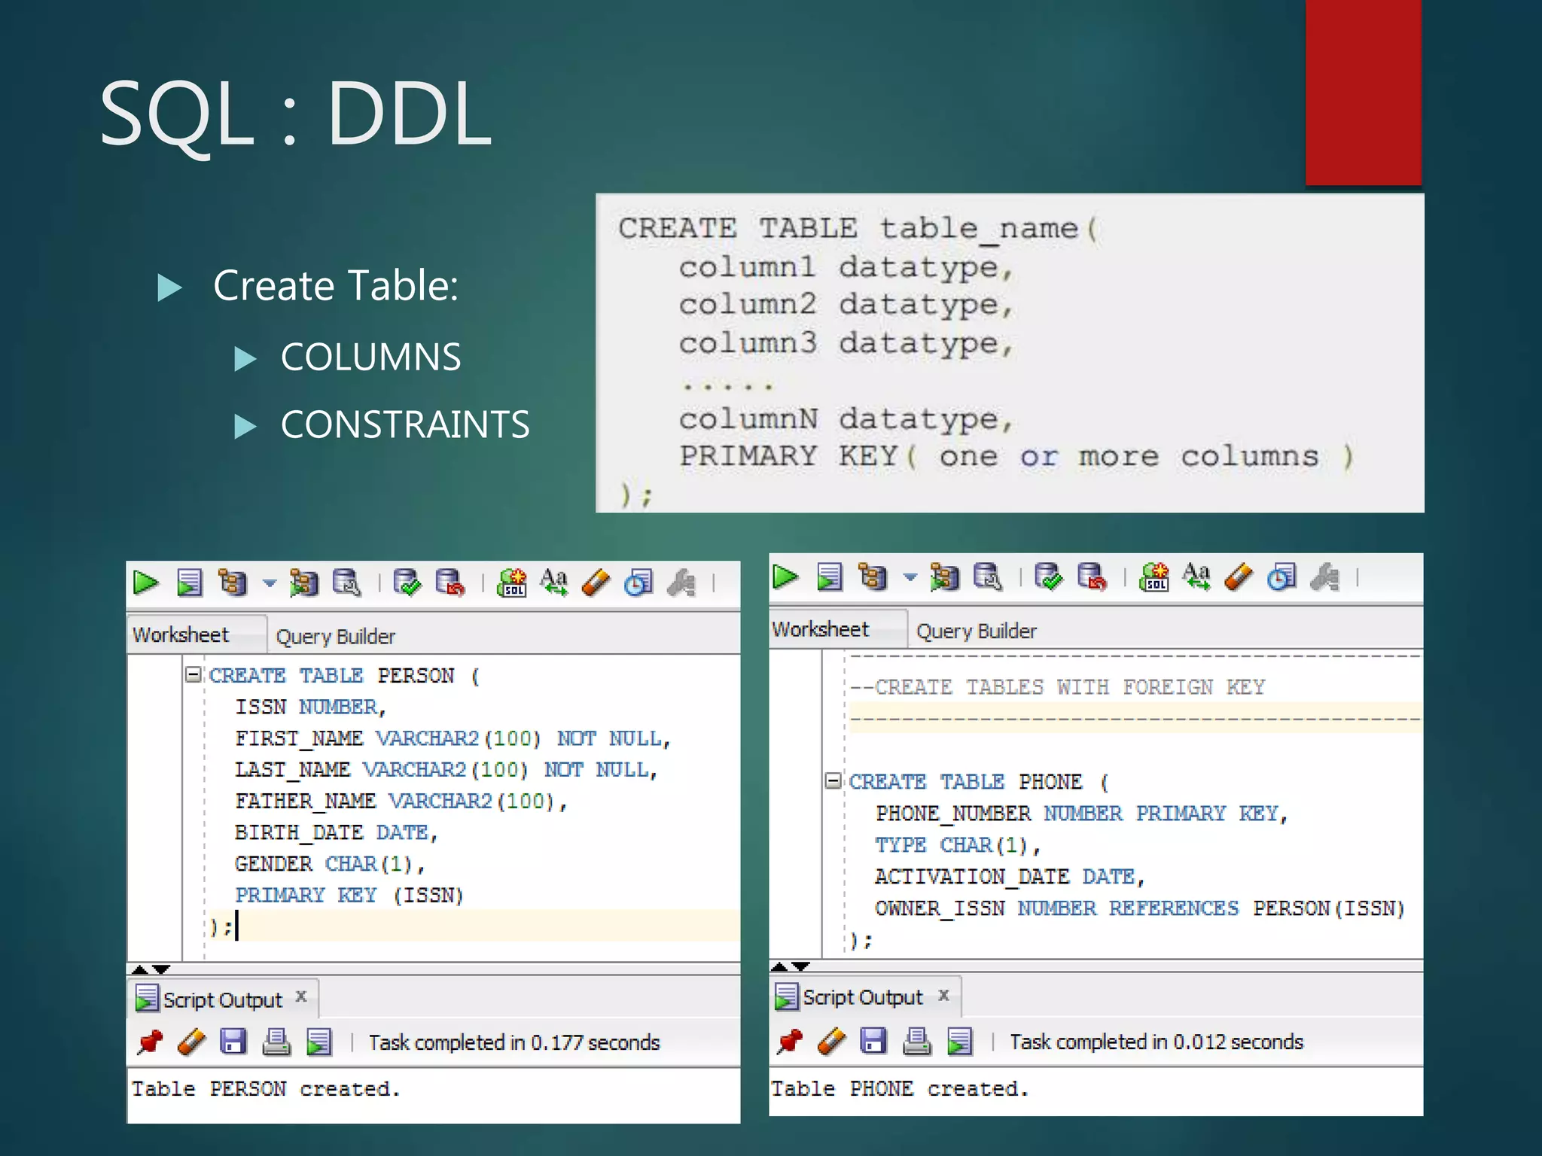Click Autotrace icon in PHONE worksheet
The height and width of the screenshot is (1156, 1542).
pos(944,577)
